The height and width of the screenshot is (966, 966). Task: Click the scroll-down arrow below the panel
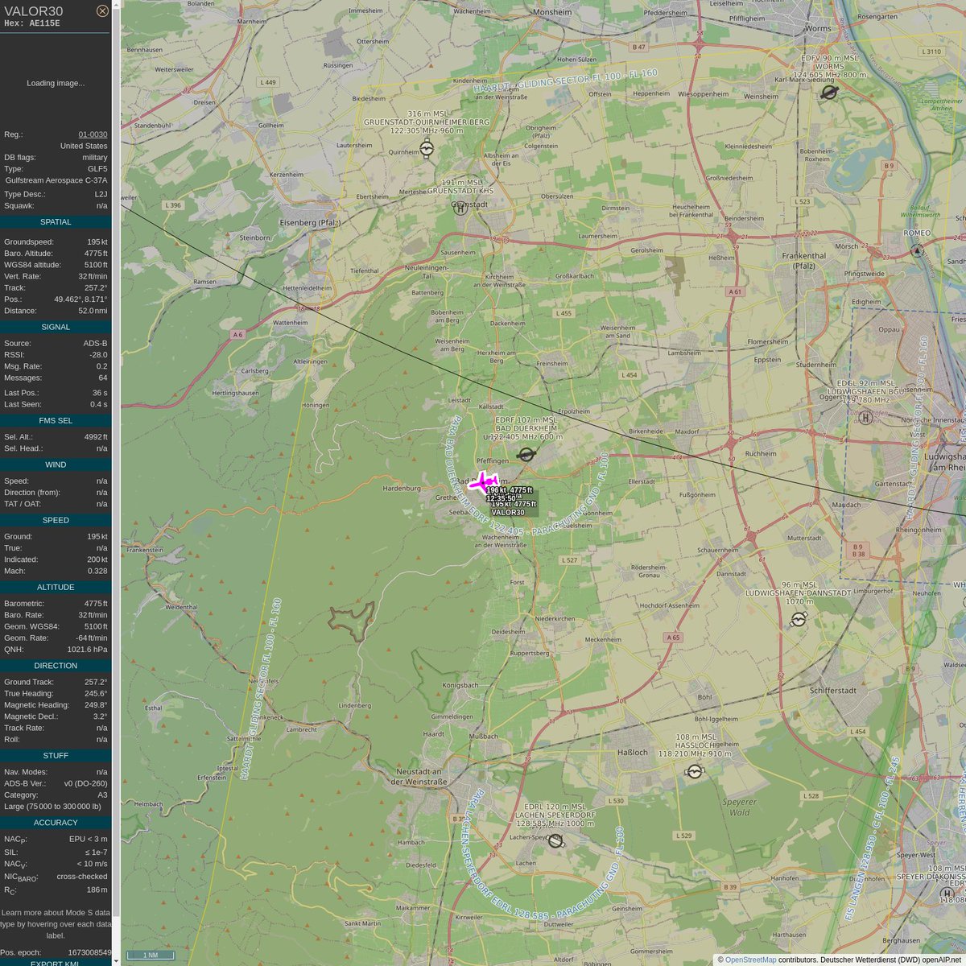coord(115,959)
